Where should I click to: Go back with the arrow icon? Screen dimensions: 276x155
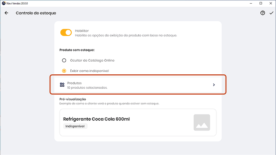(6, 13)
